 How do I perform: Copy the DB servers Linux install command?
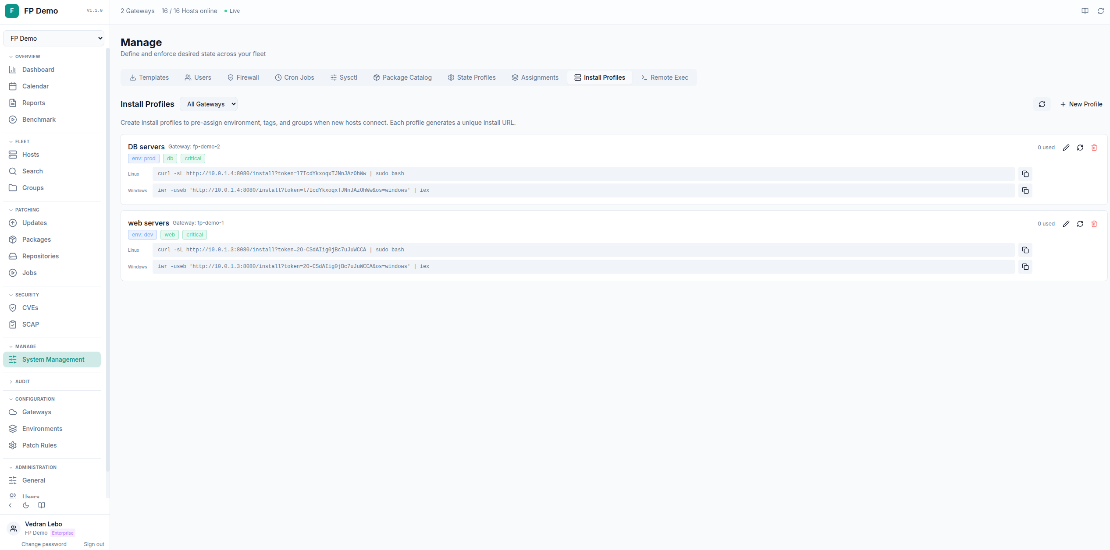[1025, 173]
